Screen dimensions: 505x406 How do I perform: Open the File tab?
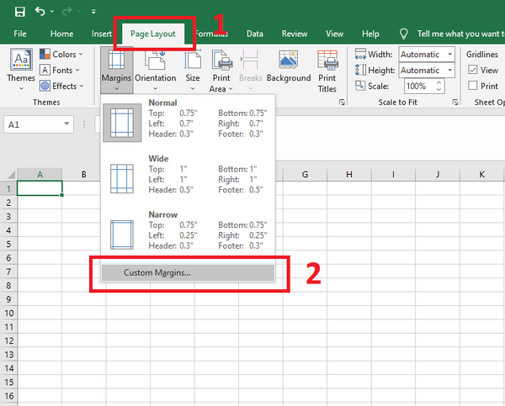click(20, 34)
